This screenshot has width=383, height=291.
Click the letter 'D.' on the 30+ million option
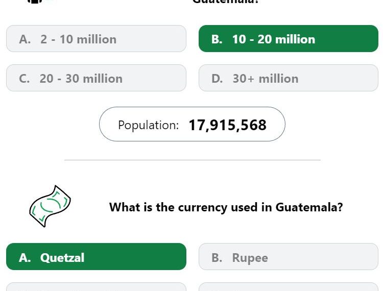point(217,79)
